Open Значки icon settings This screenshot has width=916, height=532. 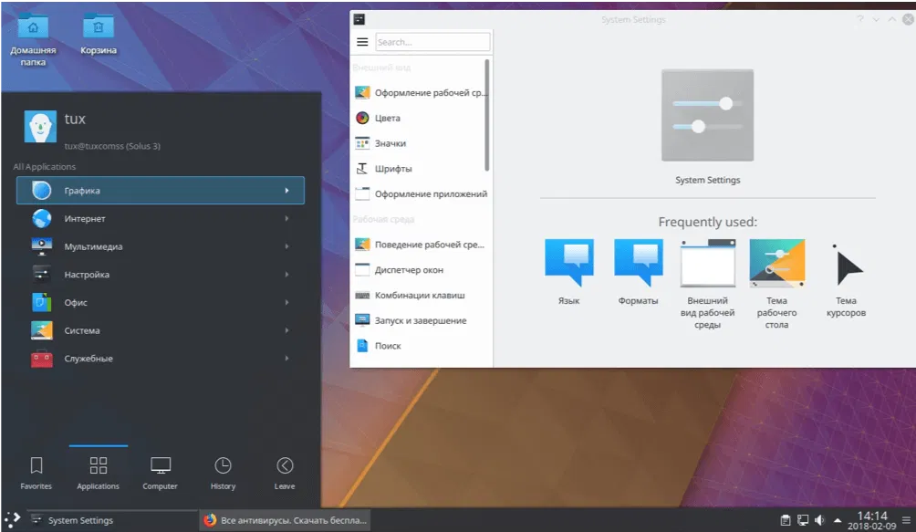421,143
